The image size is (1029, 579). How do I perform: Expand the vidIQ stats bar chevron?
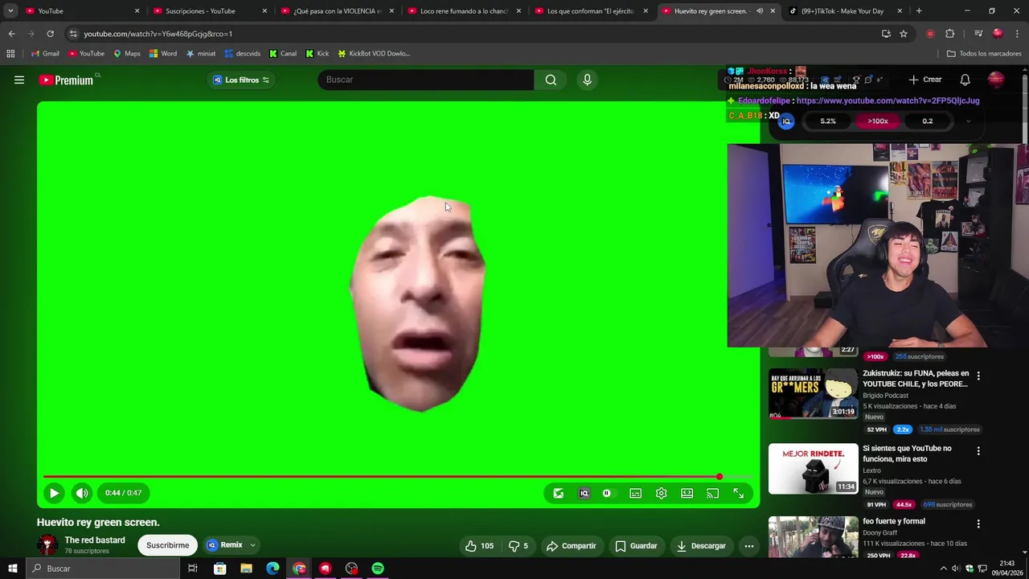(x=968, y=121)
